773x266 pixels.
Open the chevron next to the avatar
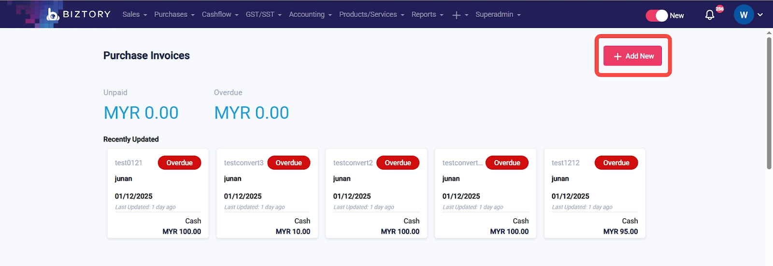pyautogui.click(x=760, y=15)
